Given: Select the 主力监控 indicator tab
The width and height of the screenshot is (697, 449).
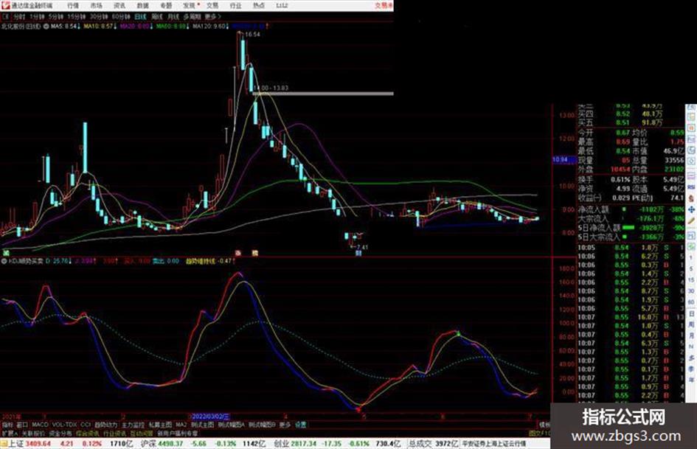Looking at the screenshot, I should 133,425.
